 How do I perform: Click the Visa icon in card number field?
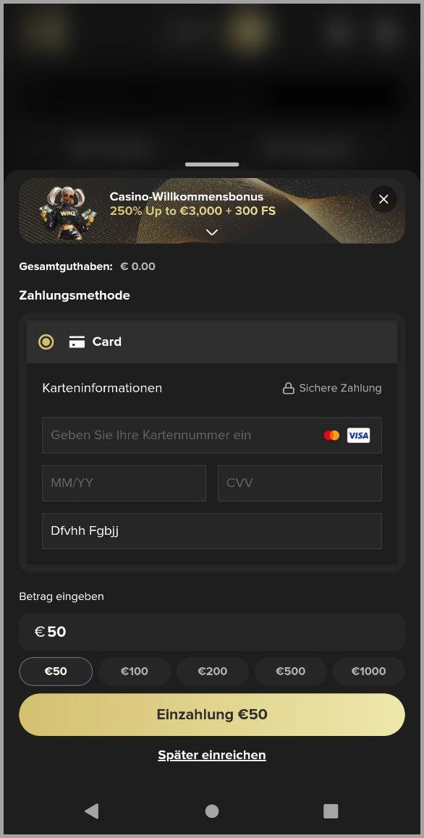(x=358, y=435)
